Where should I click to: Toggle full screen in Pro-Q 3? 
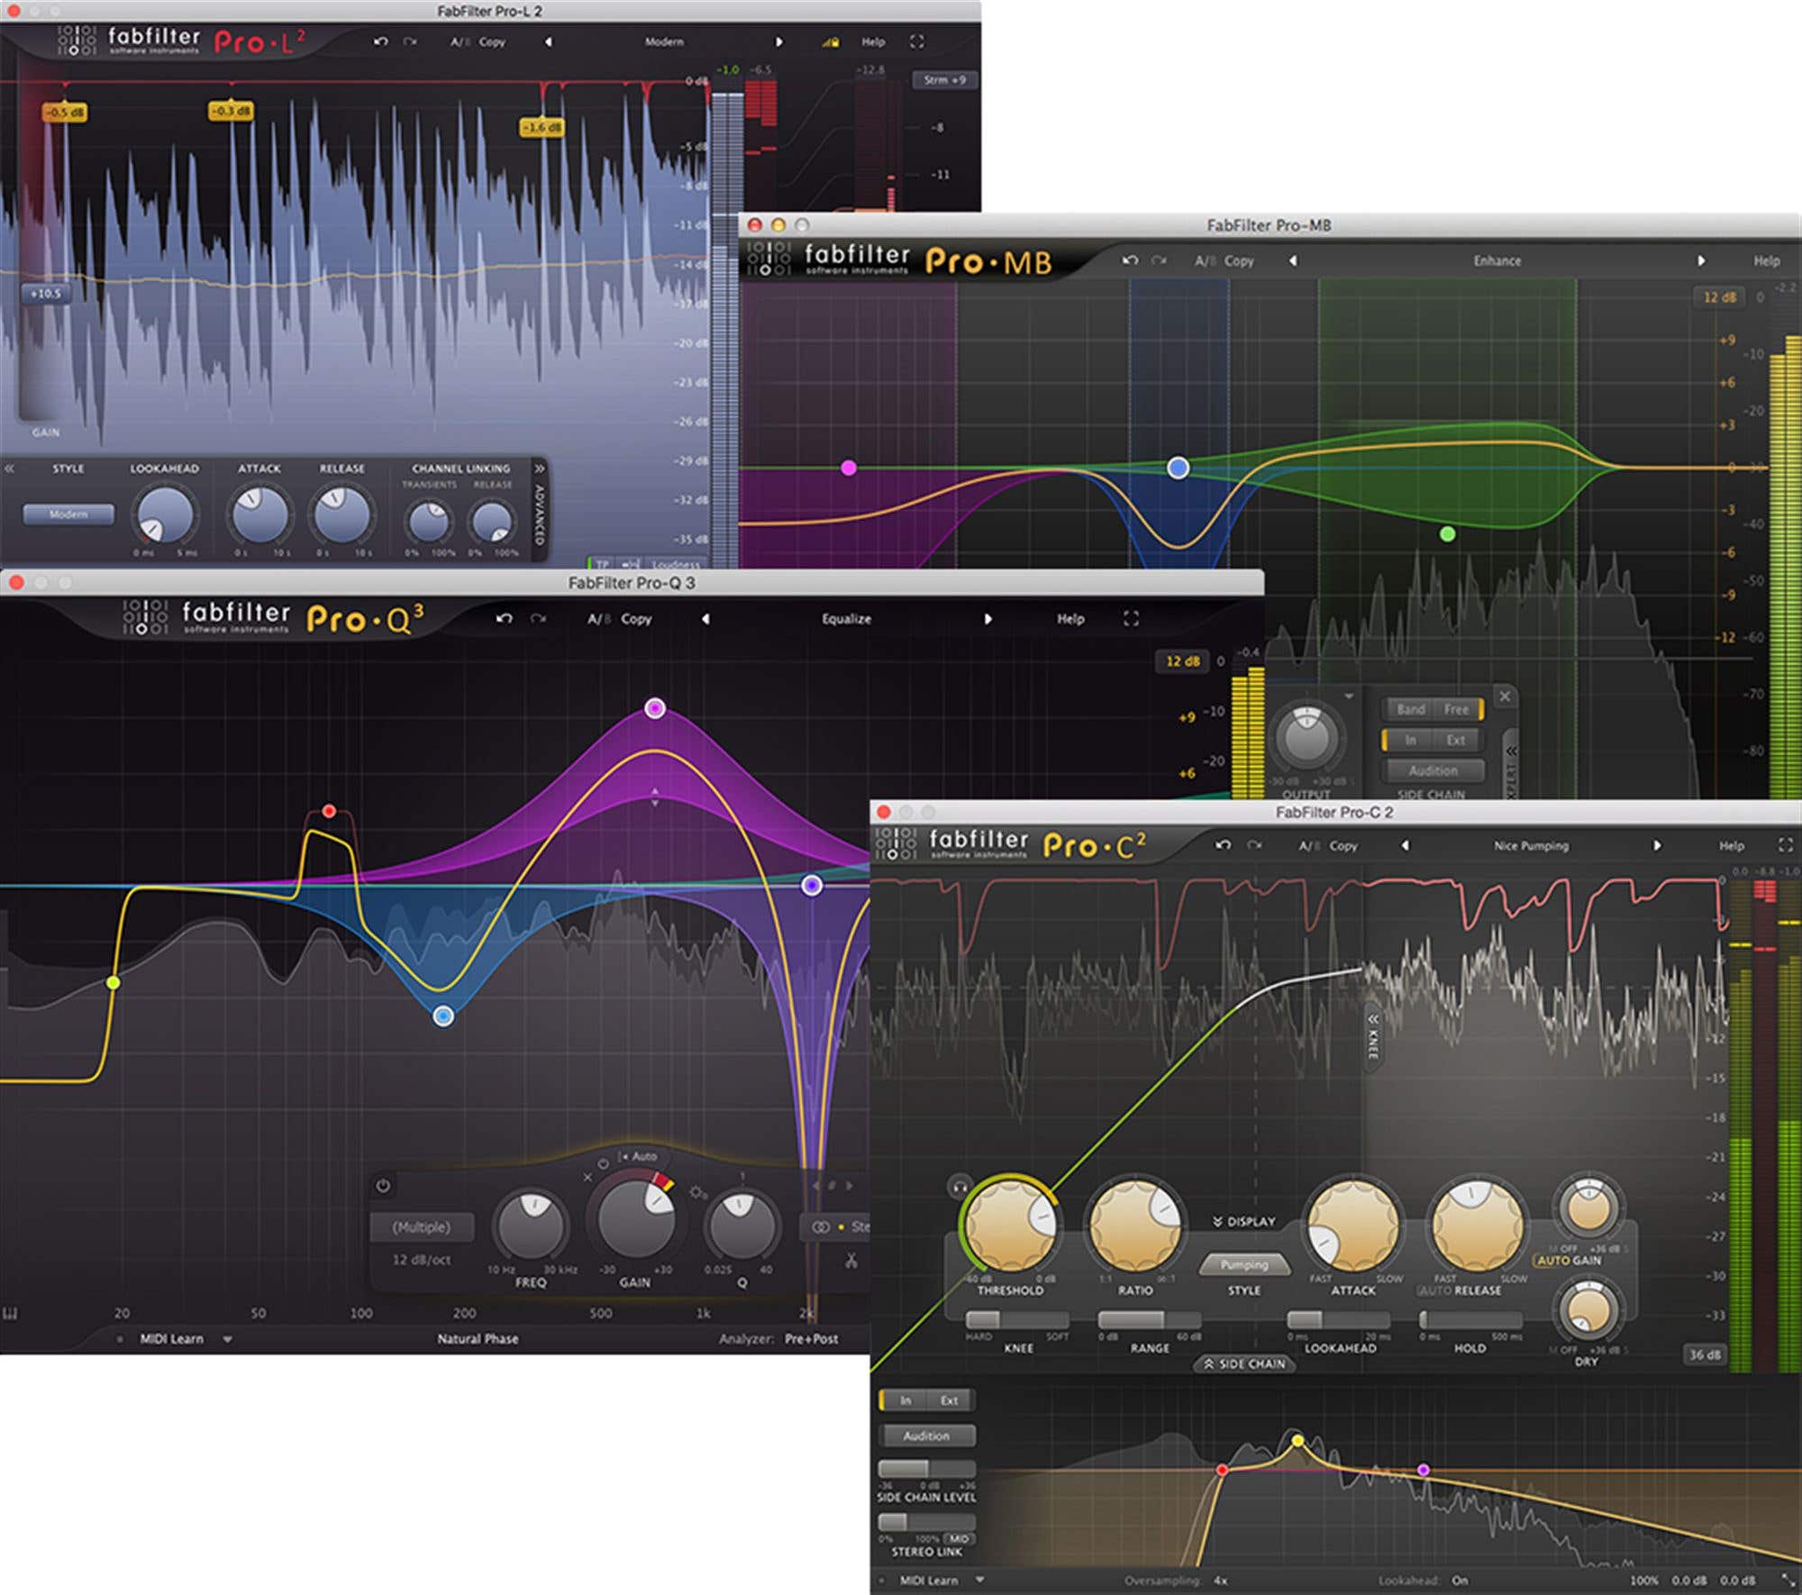(1132, 619)
